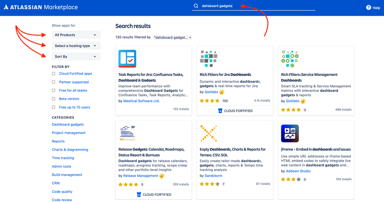Click Cloud Fortified shield on Release Gadgets card
Screen dimensions: 384x203
139,195
